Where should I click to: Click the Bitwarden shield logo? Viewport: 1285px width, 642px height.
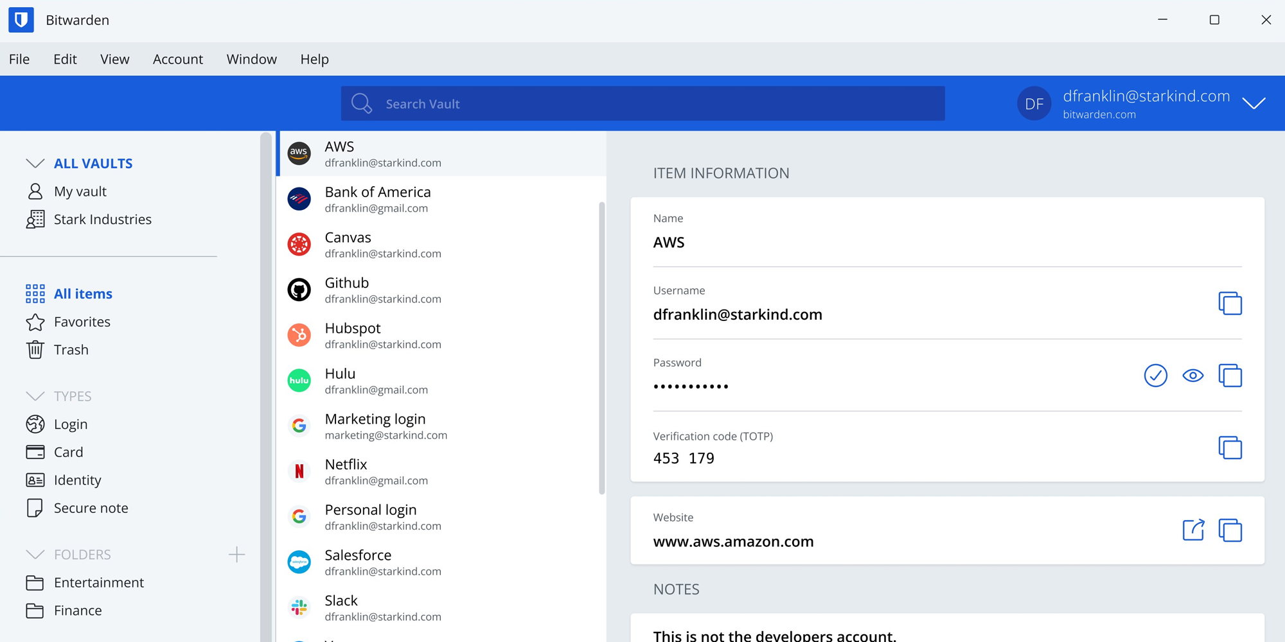[x=21, y=20]
